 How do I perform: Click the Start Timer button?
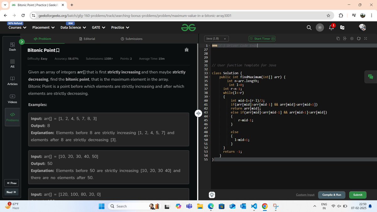point(262,39)
